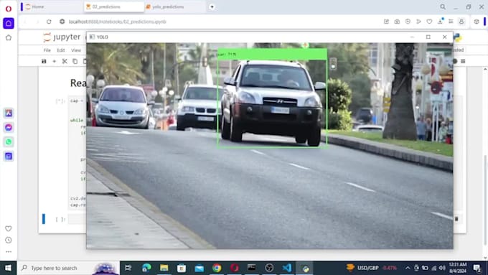Click the Jupyter kernel status circle indicator
This screenshot has height=275, width=488.
(455, 61)
